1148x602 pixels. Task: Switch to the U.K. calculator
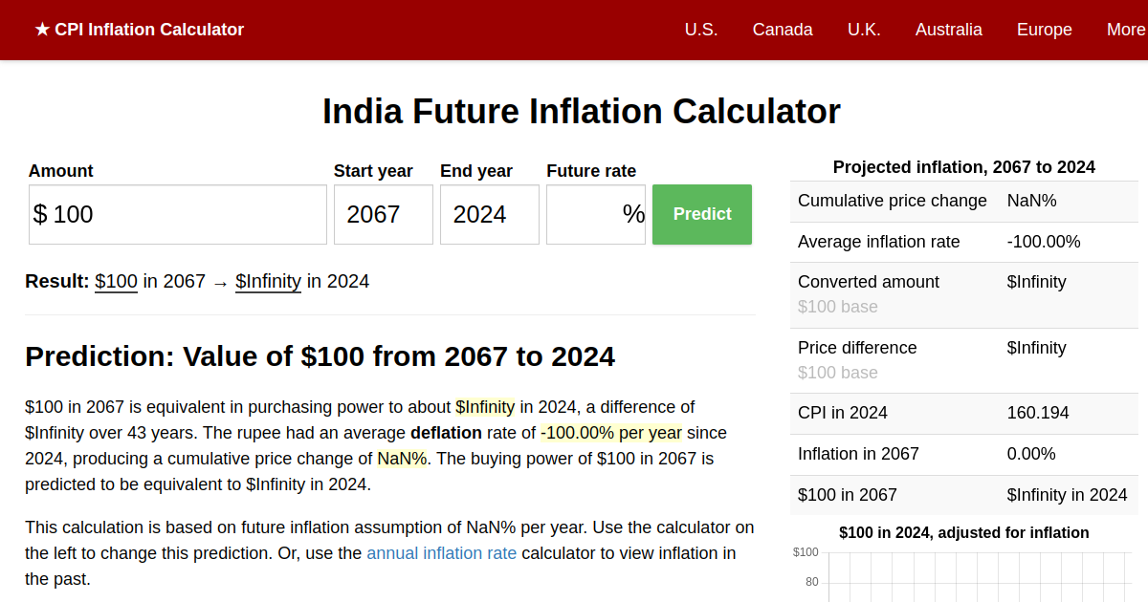pos(864,30)
